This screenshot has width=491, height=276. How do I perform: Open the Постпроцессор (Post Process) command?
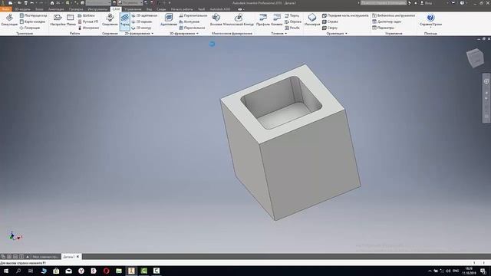click(x=33, y=15)
